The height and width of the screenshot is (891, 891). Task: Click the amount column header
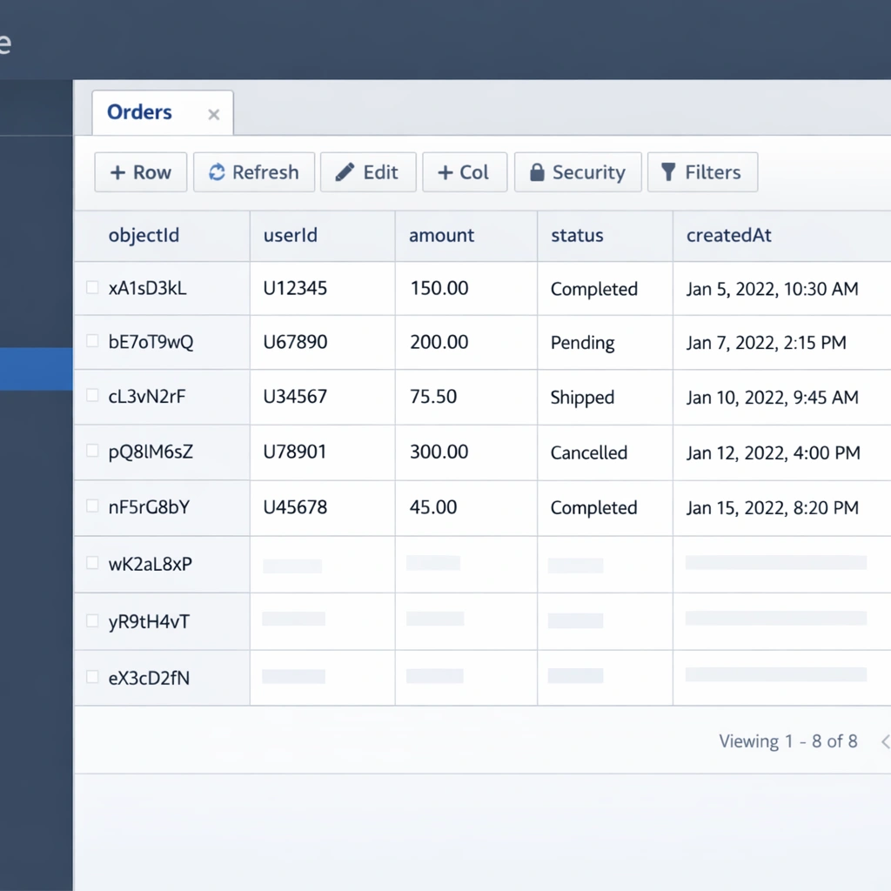[x=441, y=235]
